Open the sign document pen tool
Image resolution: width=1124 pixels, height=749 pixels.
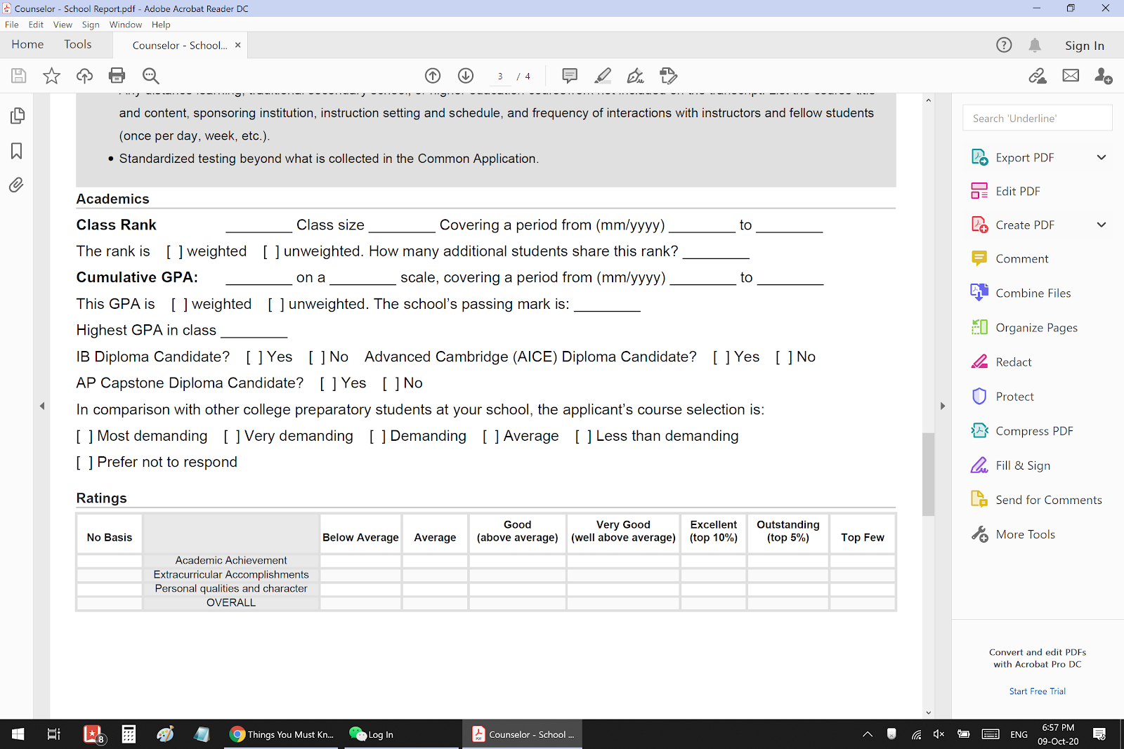tap(636, 76)
